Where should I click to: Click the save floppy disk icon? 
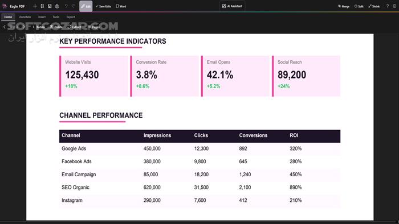click(50, 6)
